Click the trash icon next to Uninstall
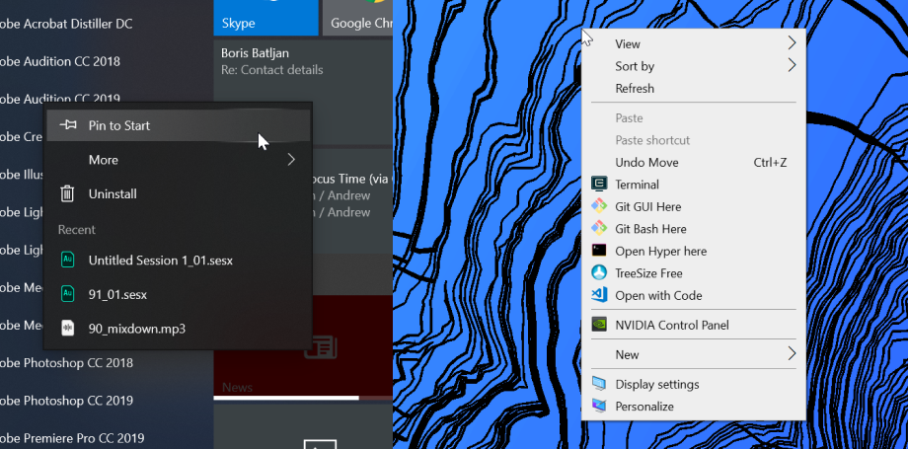Viewport: 908px width, 449px height. pyautogui.click(x=67, y=193)
